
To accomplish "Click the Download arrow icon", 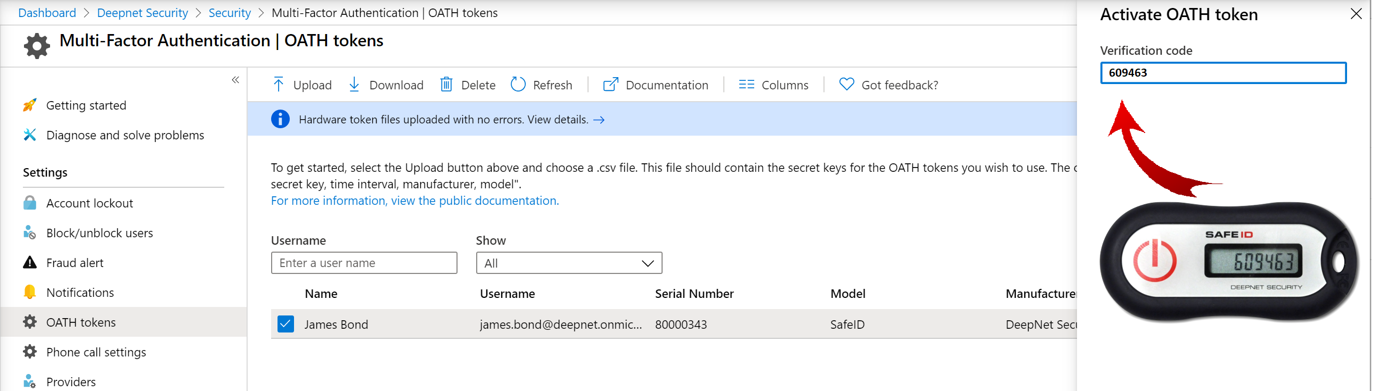I will click(x=354, y=85).
